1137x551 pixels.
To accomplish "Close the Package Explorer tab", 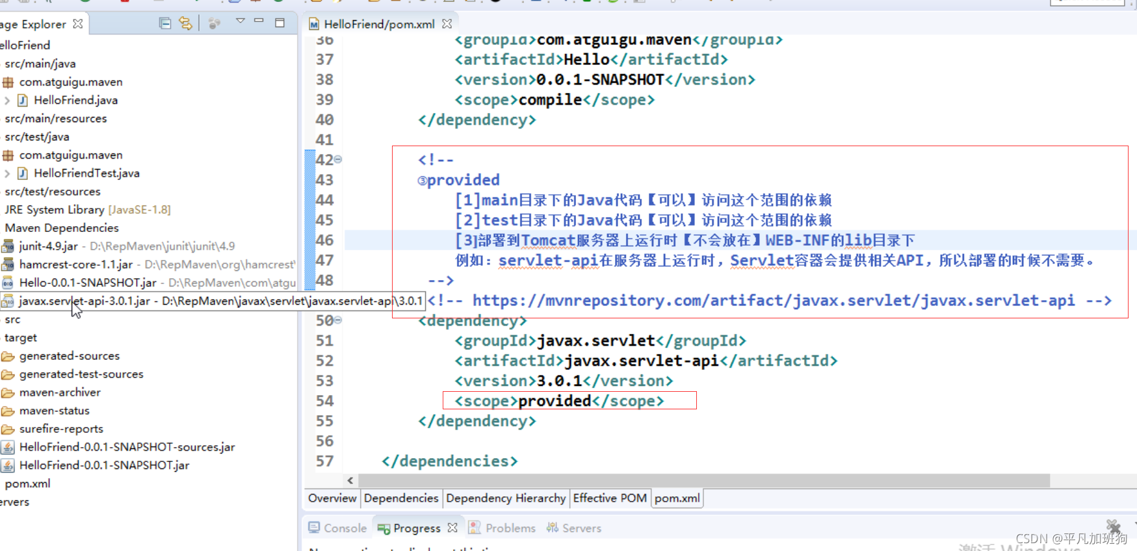I will [x=78, y=23].
